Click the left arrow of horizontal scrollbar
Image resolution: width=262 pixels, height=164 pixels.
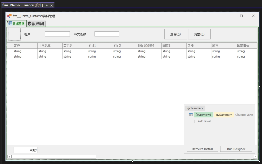[9, 156]
